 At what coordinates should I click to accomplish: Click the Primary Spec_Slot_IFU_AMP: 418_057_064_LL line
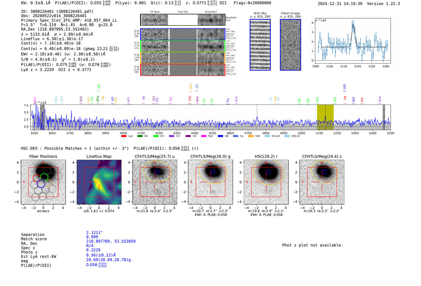(69, 20)
